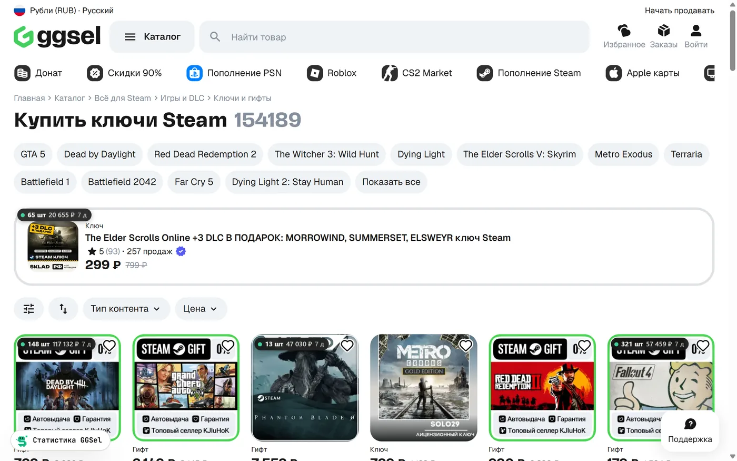Open the Каталог menu
737x461 pixels.
(152, 37)
